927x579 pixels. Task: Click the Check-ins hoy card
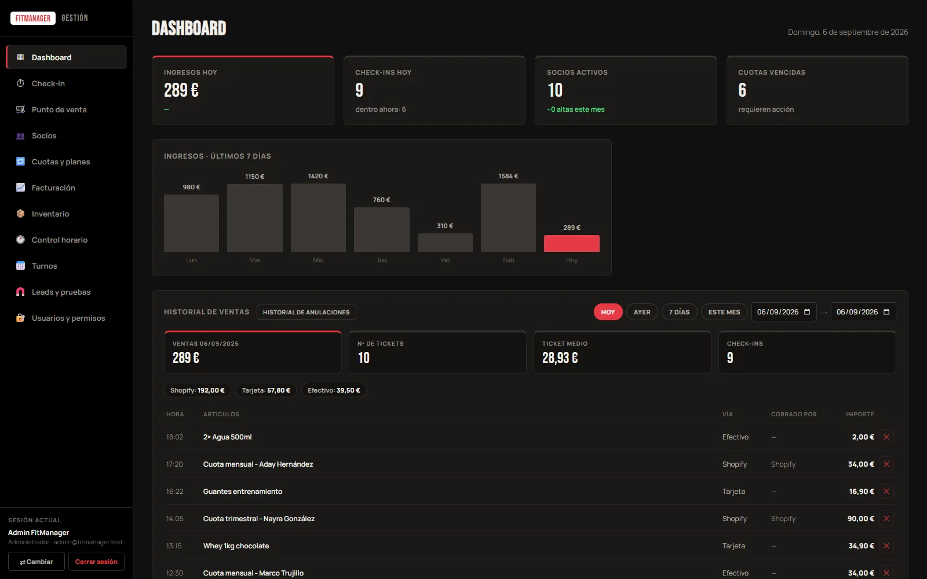435,90
